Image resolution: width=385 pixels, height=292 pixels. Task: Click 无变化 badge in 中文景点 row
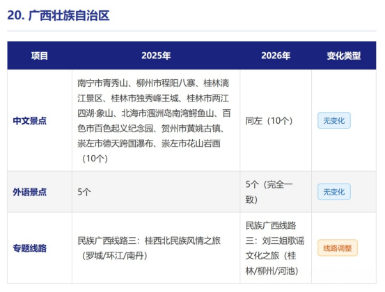click(x=334, y=120)
